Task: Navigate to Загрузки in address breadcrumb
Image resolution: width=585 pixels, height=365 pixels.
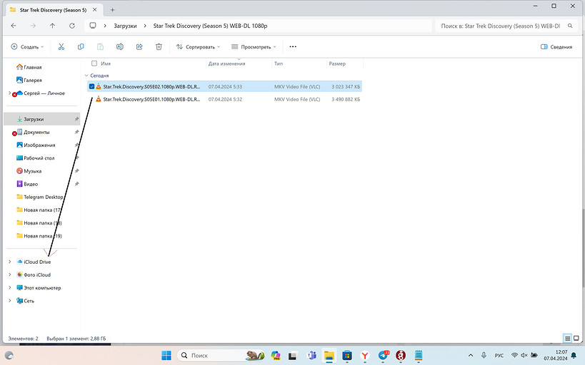Action: (x=125, y=26)
